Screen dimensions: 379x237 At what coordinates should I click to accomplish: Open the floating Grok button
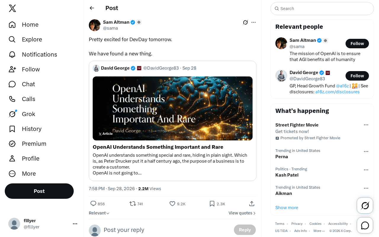365,205
